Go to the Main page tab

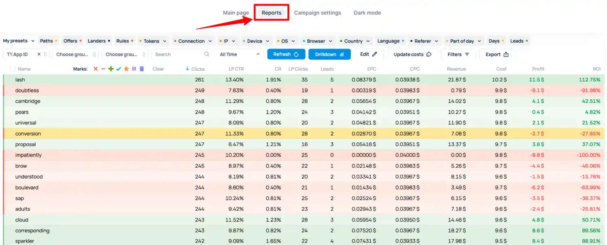[236, 13]
